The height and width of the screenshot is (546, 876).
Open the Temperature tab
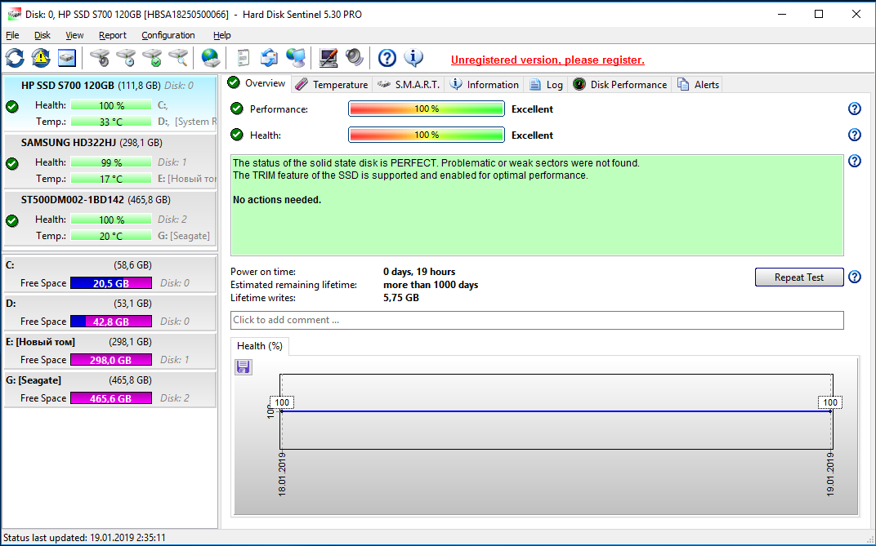[332, 84]
